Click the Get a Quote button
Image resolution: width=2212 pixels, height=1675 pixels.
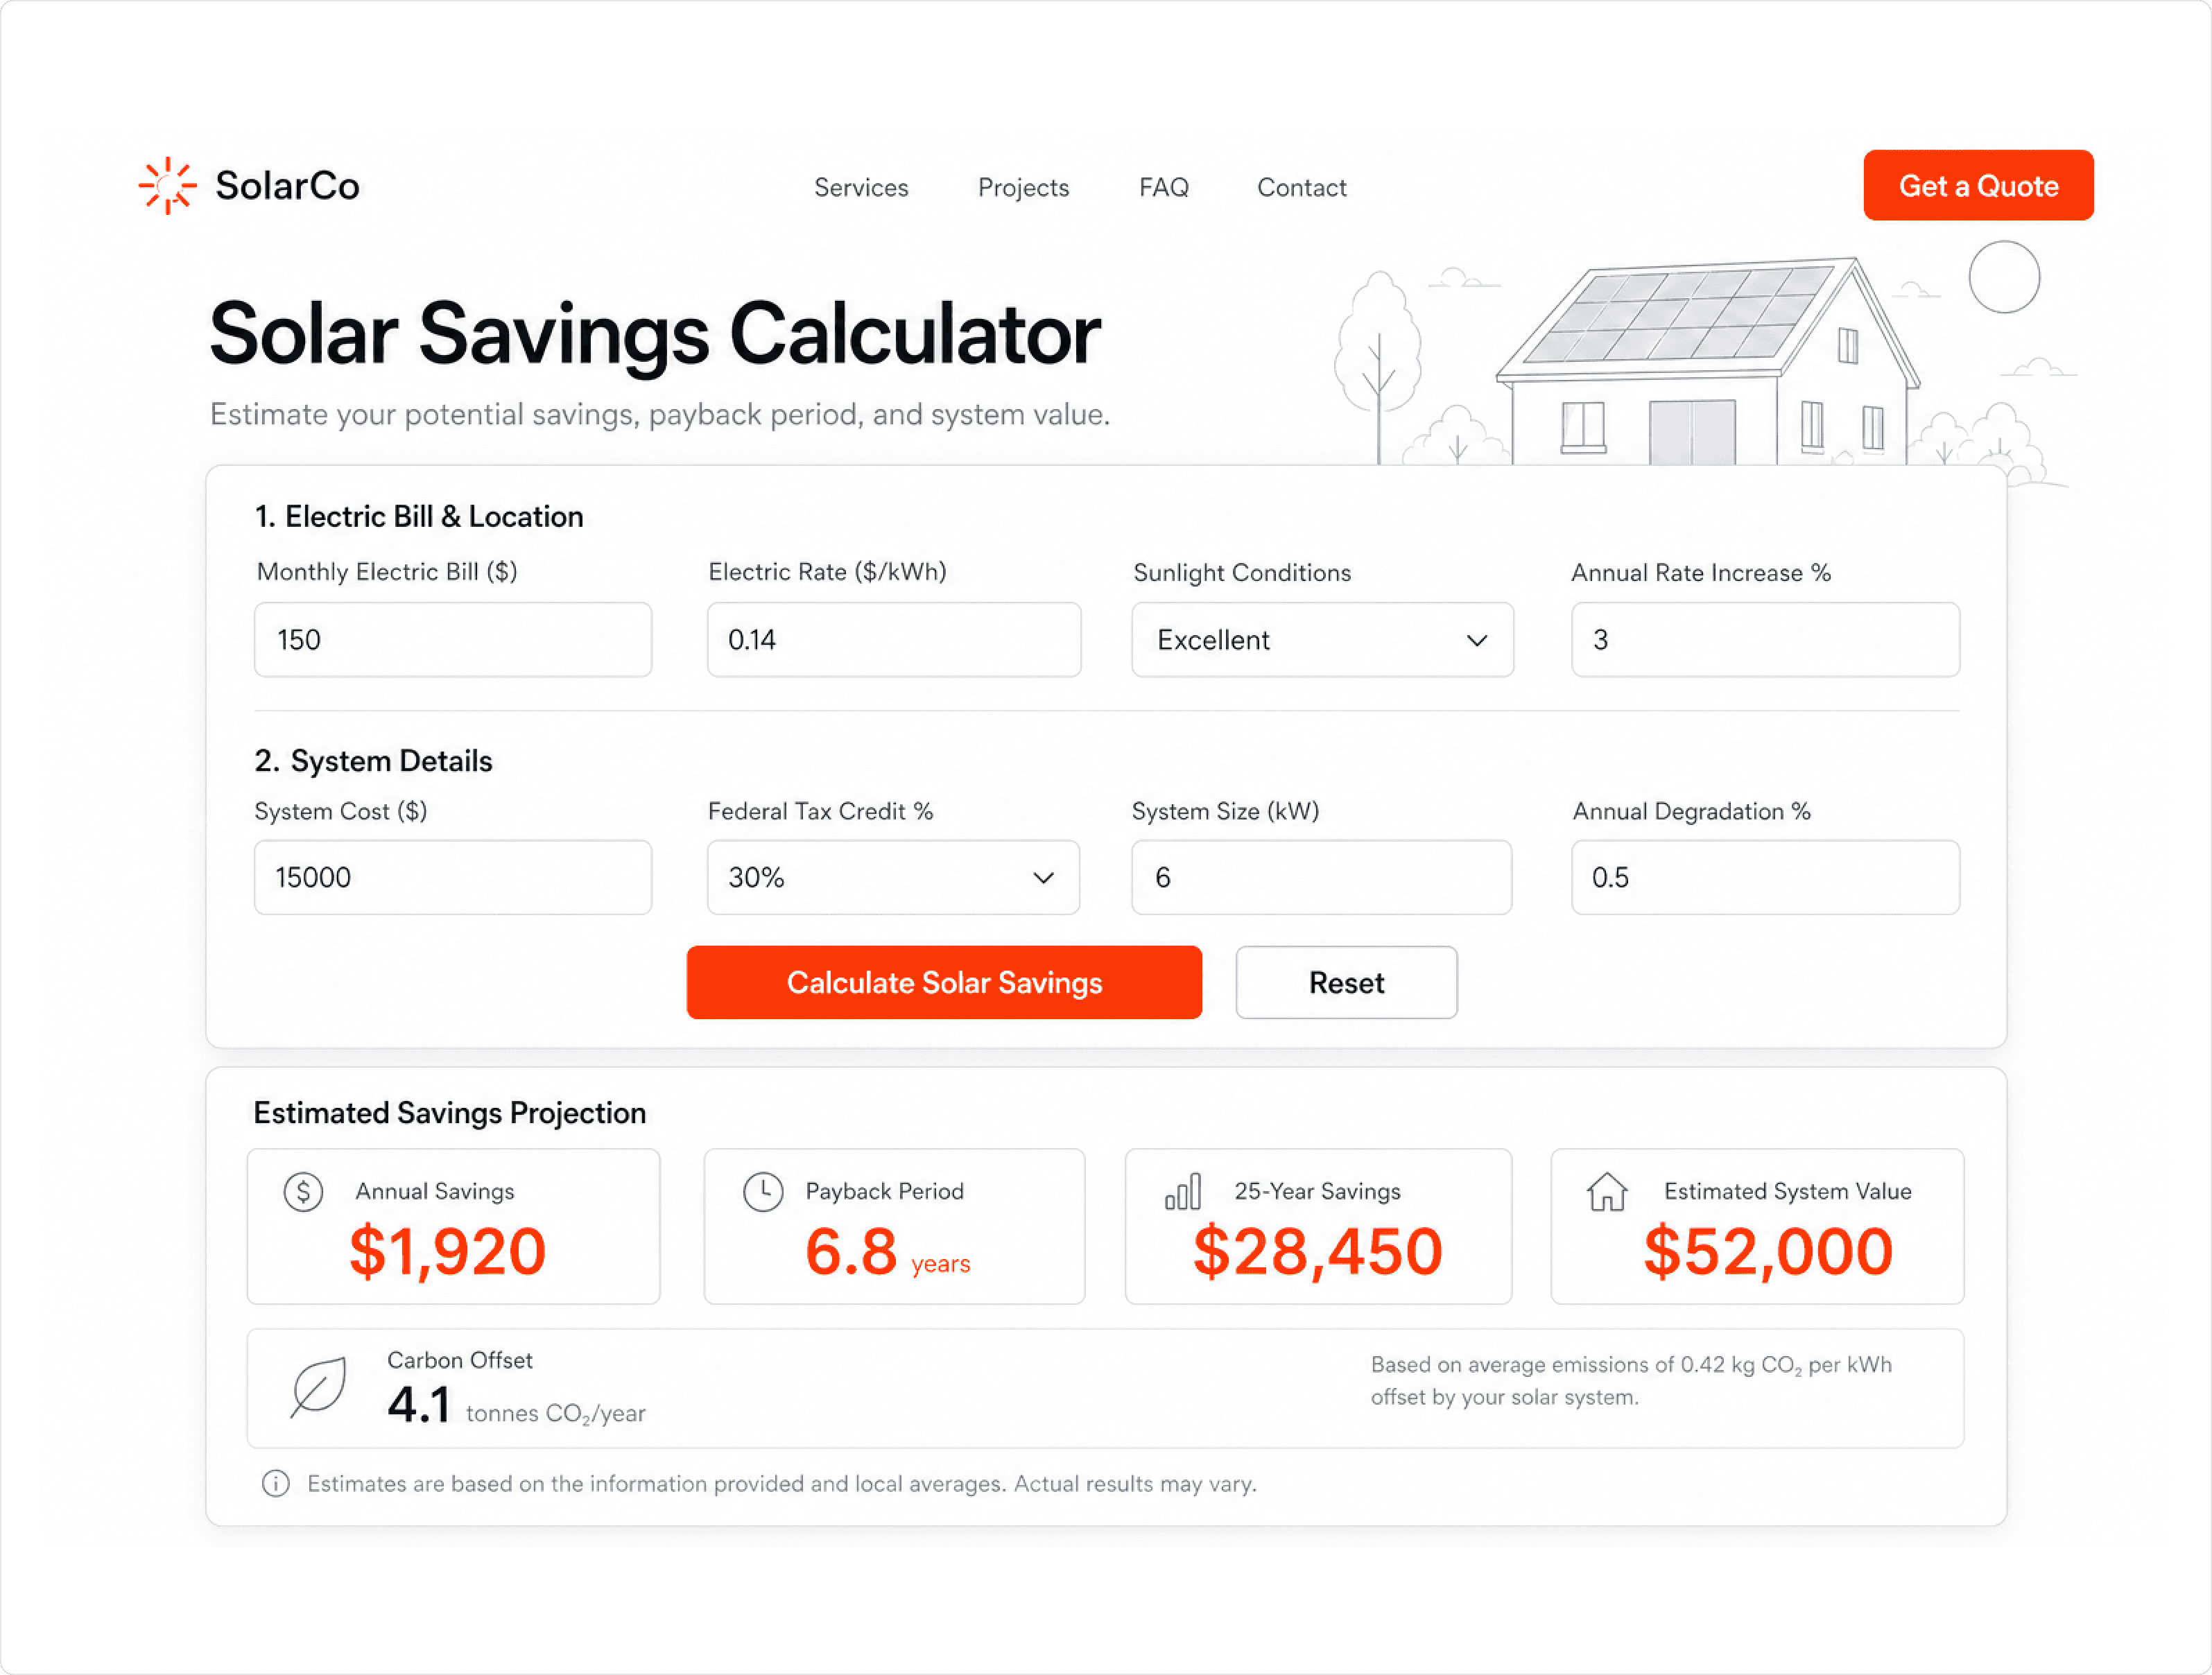(x=1978, y=185)
